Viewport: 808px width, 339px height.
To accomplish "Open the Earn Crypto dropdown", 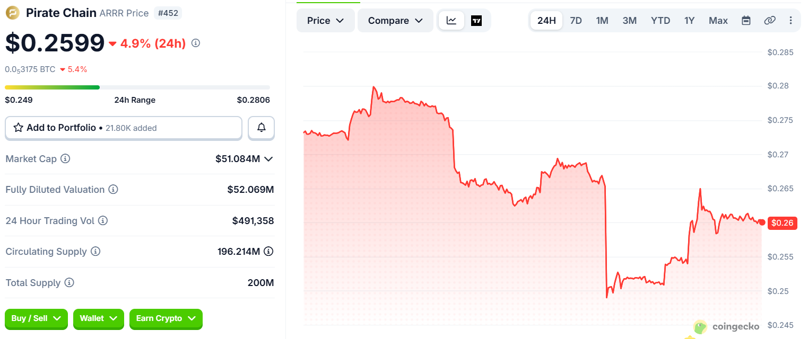I will 166,318.
